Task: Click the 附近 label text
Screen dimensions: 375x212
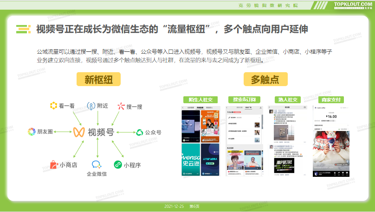Action: 103,106
